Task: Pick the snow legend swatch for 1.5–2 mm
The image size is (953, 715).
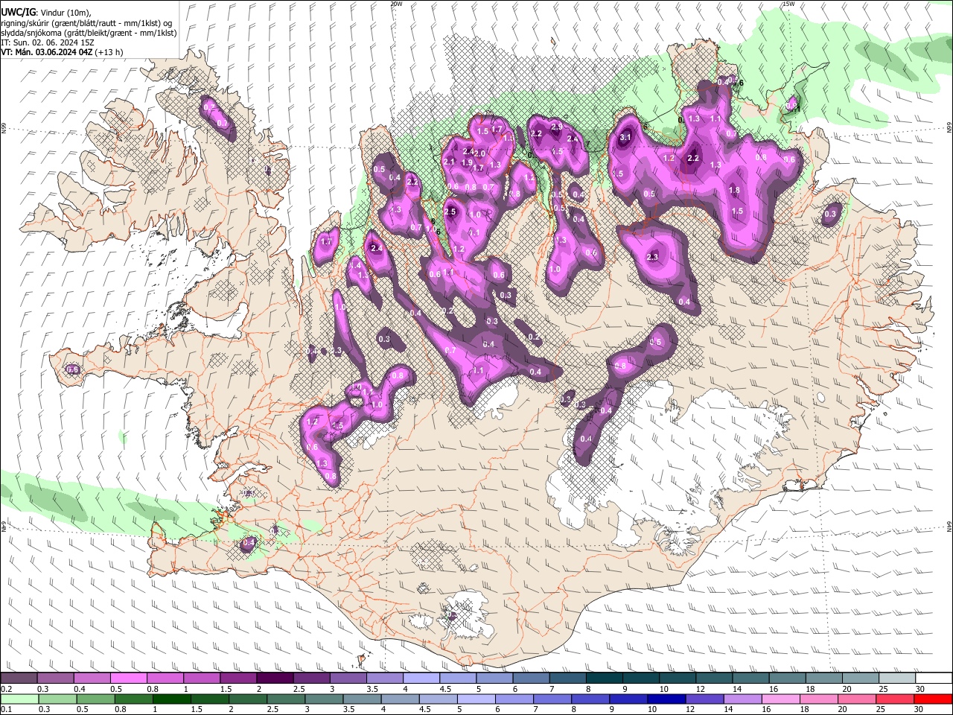Action: pyautogui.click(x=238, y=679)
